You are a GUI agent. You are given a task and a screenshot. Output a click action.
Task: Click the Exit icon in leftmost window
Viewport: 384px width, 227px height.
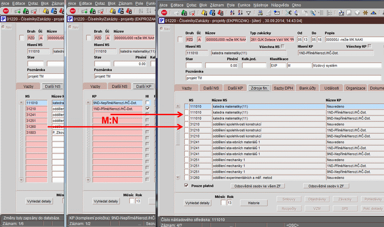[x=6, y=11]
